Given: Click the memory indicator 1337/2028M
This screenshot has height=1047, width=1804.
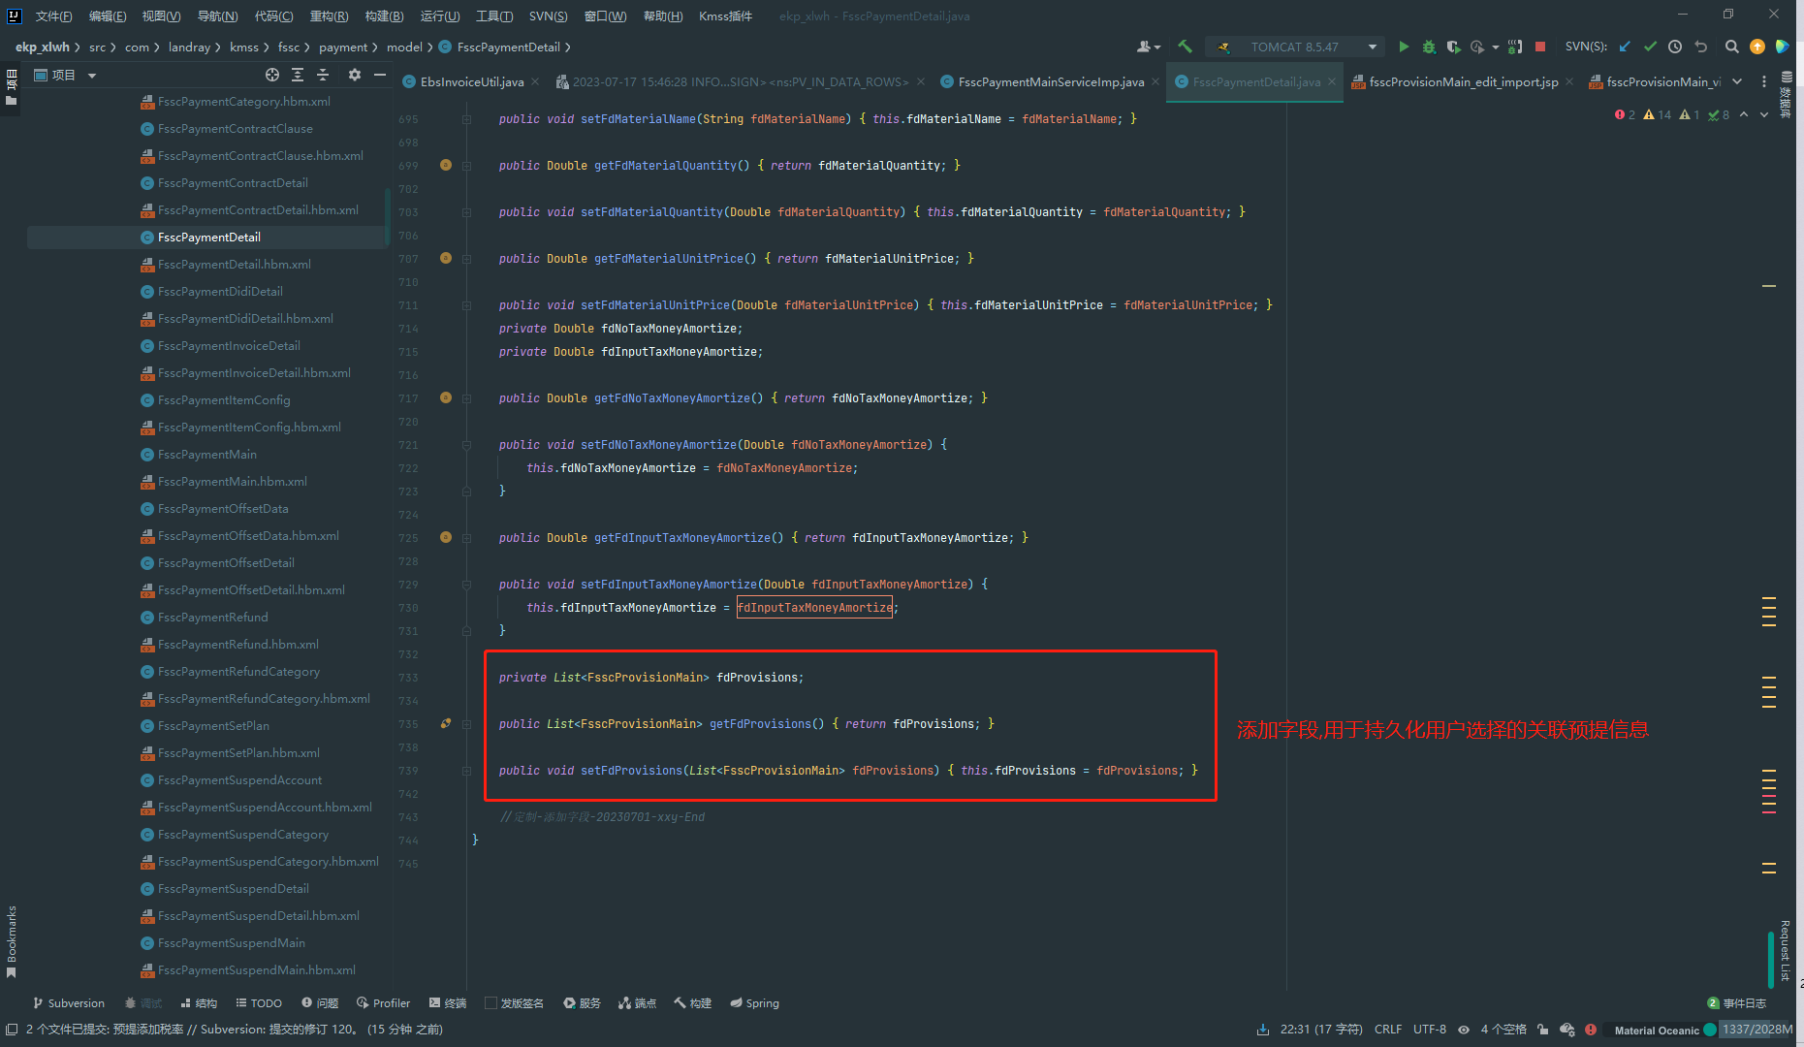Looking at the screenshot, I should click(1757, 1030).
